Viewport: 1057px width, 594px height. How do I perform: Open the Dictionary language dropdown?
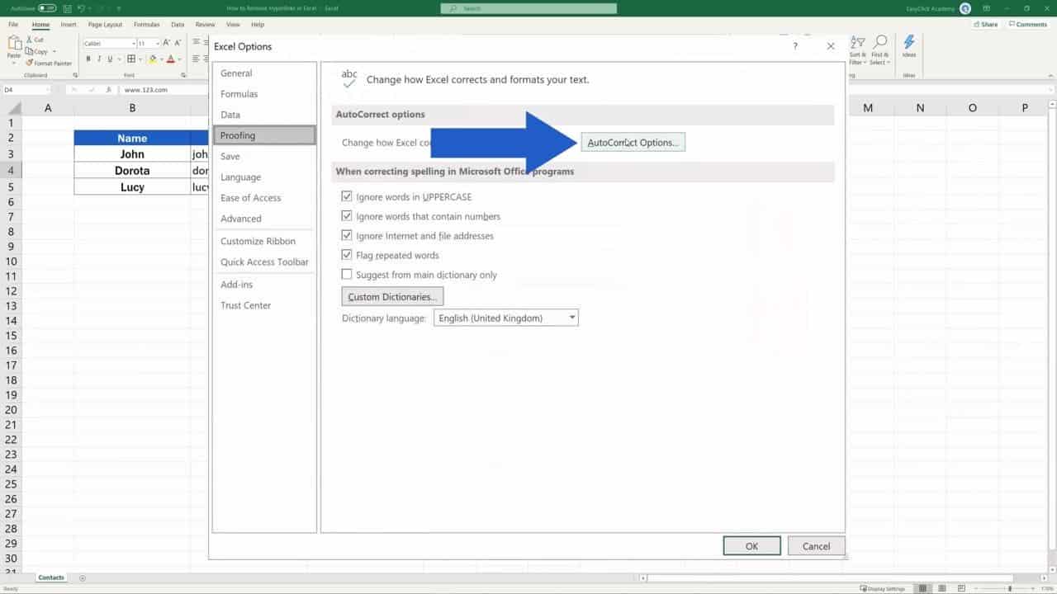(571, 318)
